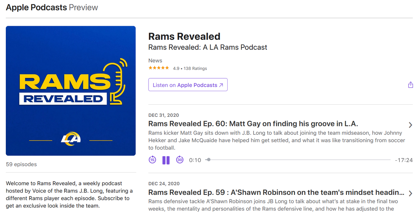
Task: Click the playback progress slider knob
Action: [x=208, y=160]
